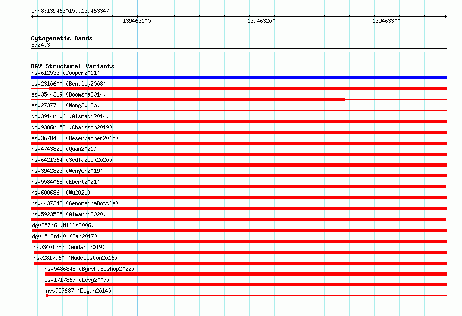Click nsv4437343 (GenomeinaBottle) label
This screenshot has height=316, width=462.
pyautogui.click(x=75, y=203)
